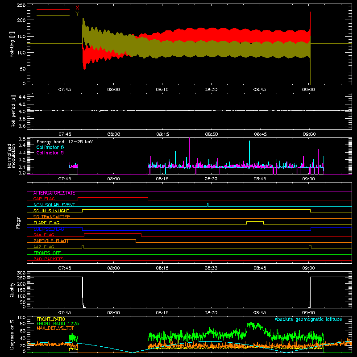Click the 3.6 tick on Roll period axis
Viewport: 357px width, 357px height.
(22, 126)
